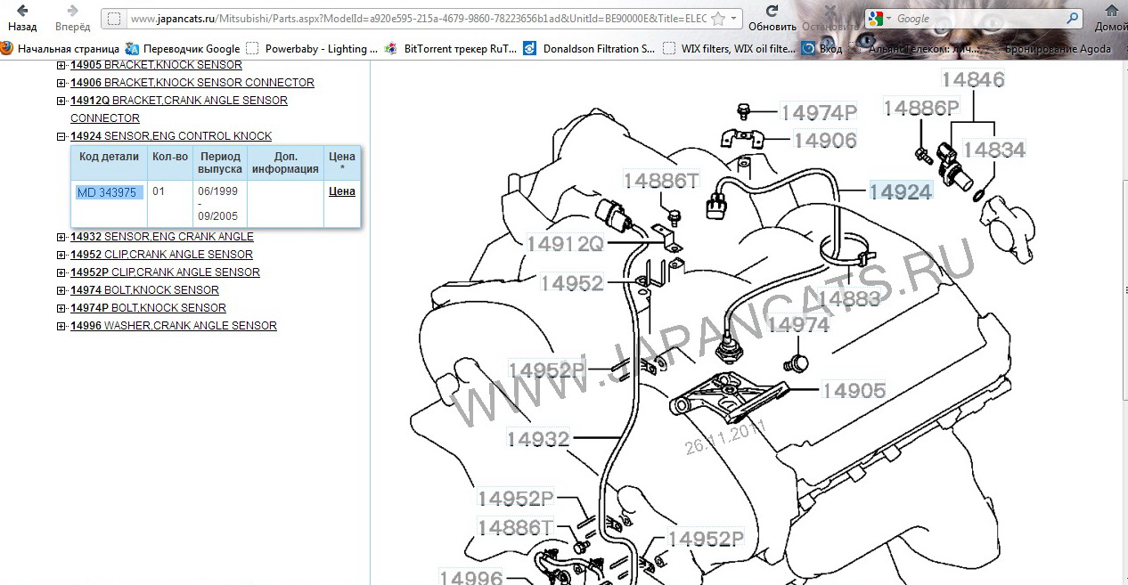
Task: Expand the 14932 SENSOR,ENG CRANK ANGLE node
Action: point(61,237)
